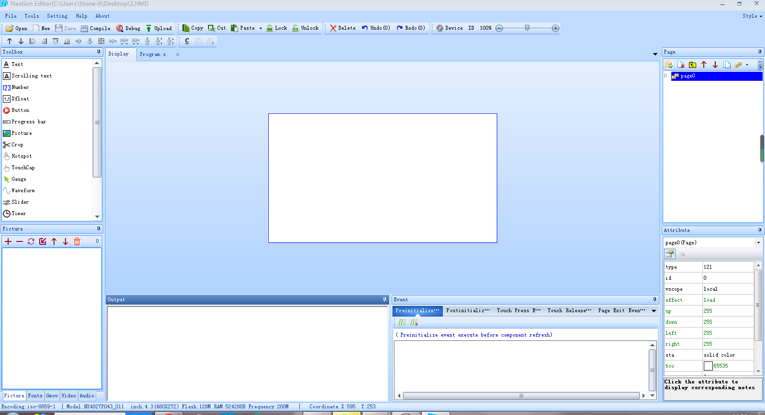Click the Debug button
The height and width of the screenshot is (415, 765).
click(128, 28)
